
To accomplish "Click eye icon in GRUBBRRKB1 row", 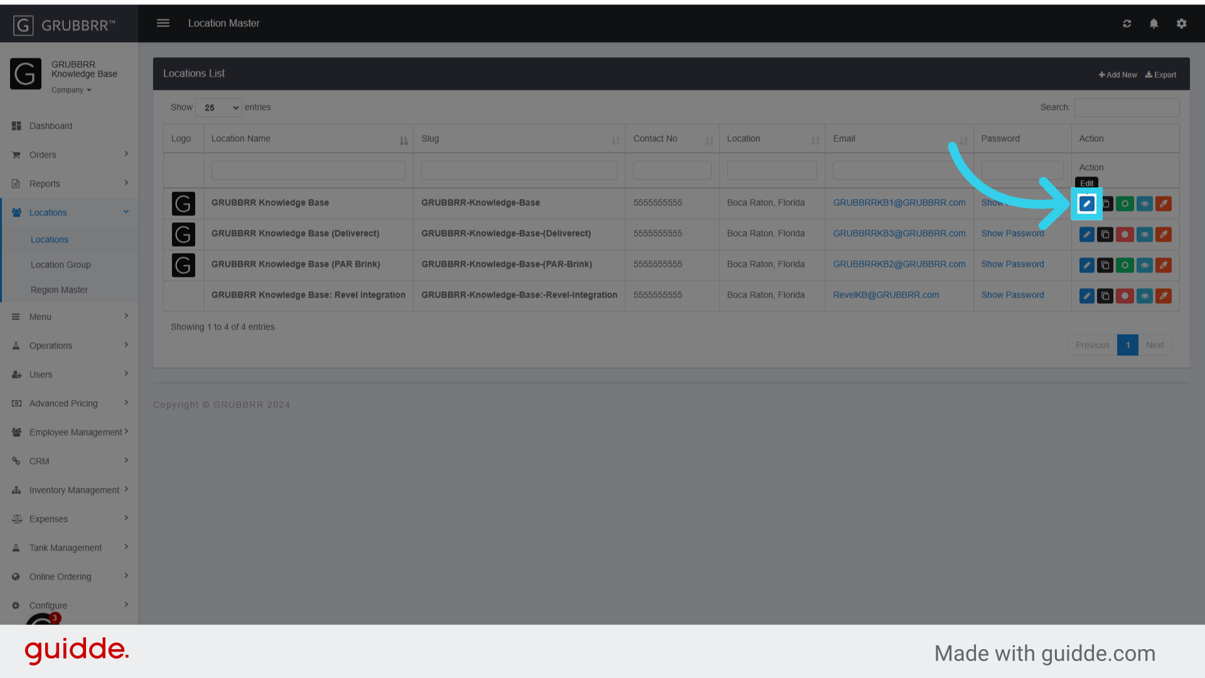I will 1144,203.
